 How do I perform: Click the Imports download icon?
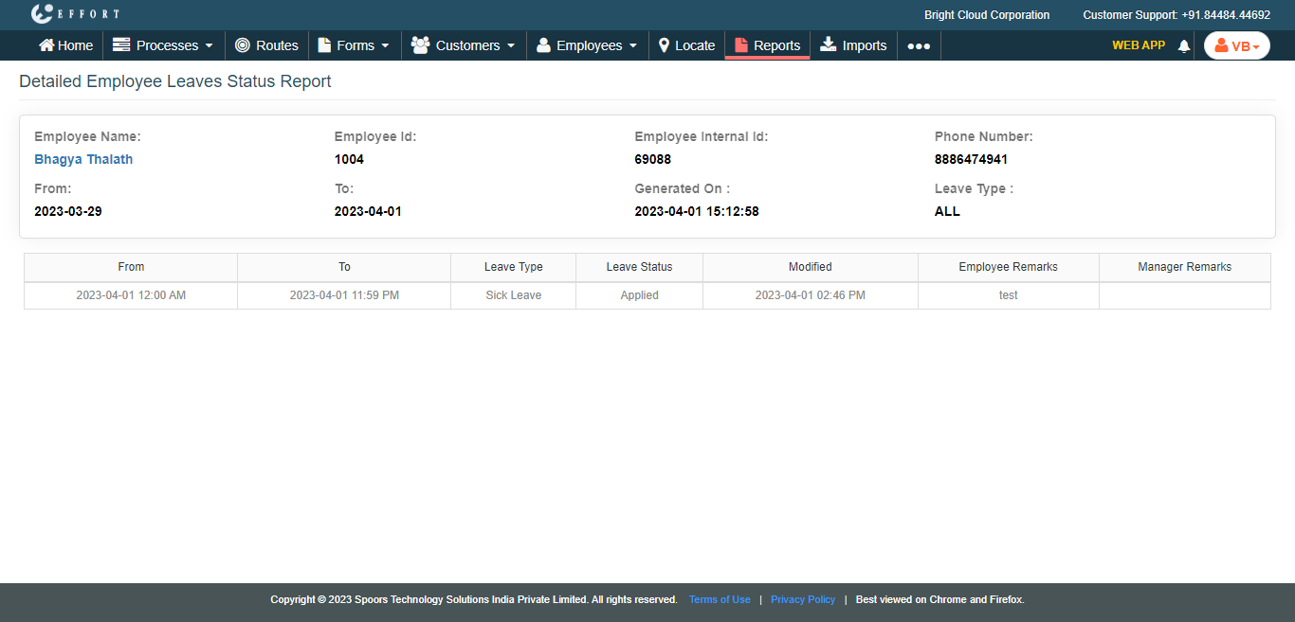point(828,44)
